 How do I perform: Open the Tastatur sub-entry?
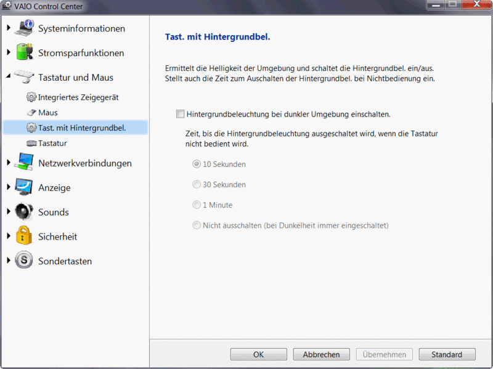pos(52,144)
